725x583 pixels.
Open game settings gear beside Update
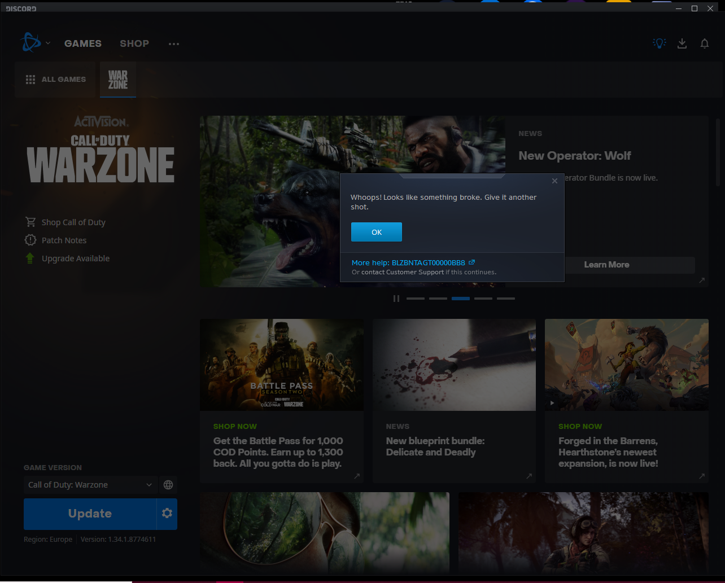(x=167, y=514)
